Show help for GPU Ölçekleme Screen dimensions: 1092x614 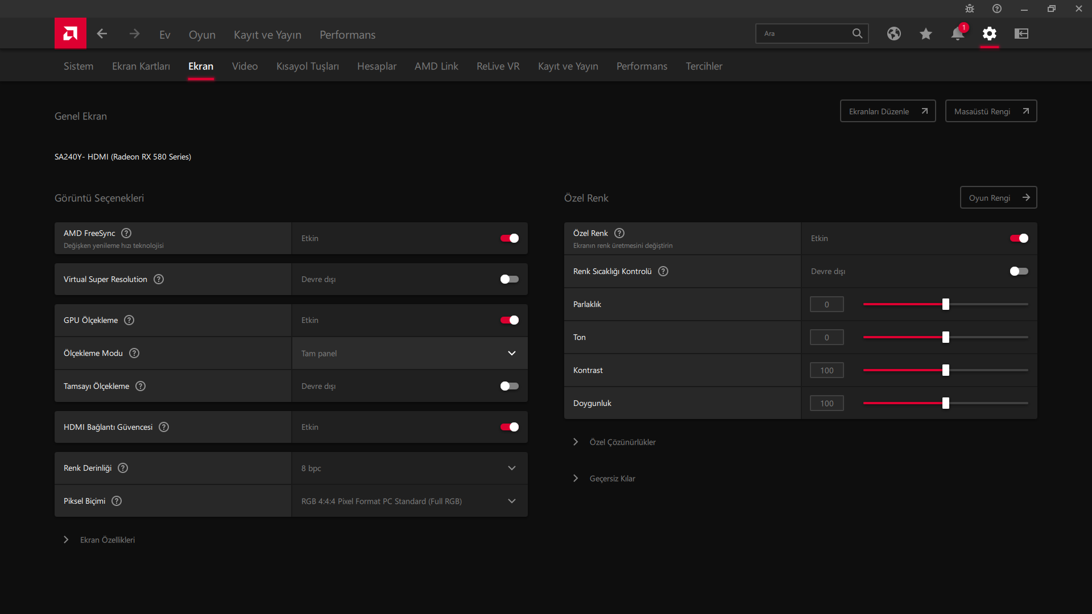[129, 320]
